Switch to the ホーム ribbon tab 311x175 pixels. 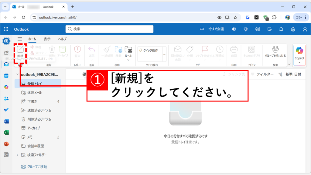[32, 39]
